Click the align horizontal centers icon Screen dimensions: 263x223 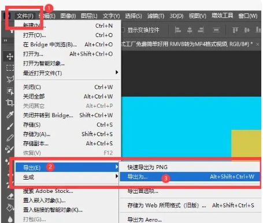pos(190,30)
